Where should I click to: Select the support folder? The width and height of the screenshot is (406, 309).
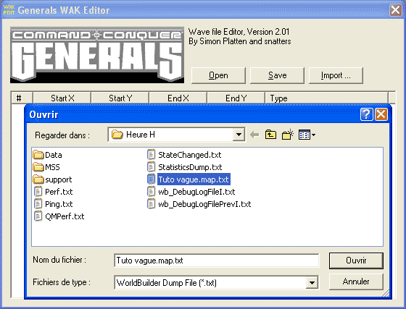click(52, 179)
